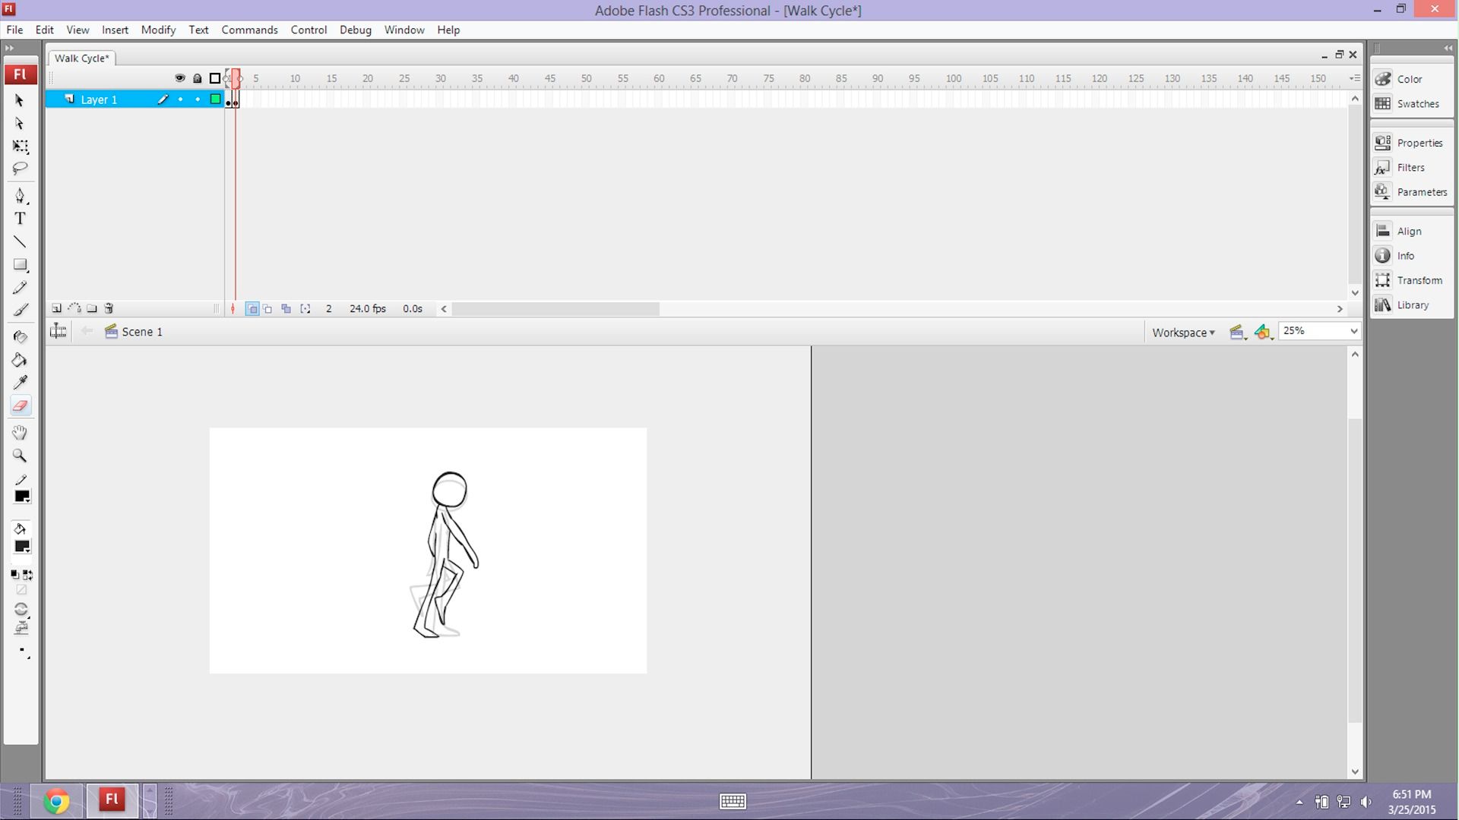Image resolution: width=1459 pixels, height=820 pixels.
Task: Select the Pen tool
Action: tap(21, 195)
